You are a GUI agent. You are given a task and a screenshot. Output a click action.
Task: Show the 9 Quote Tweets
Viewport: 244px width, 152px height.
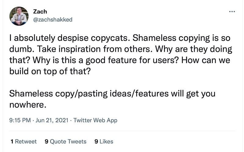[66, 141]
